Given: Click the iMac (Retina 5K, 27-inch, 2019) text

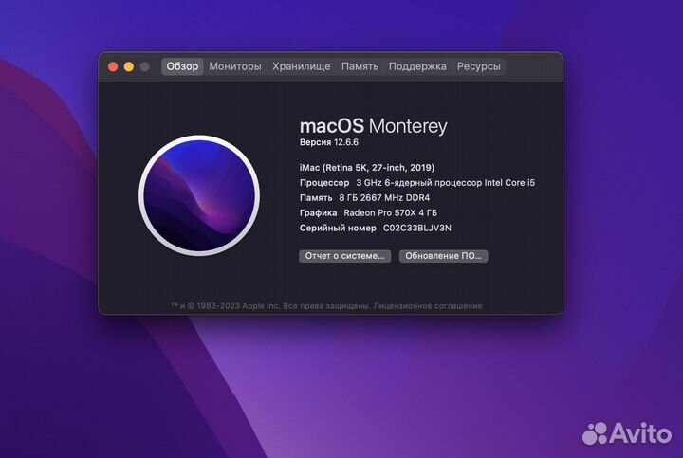Looking at the screenshot, I should pyautogui.click(x=367, y=168).
